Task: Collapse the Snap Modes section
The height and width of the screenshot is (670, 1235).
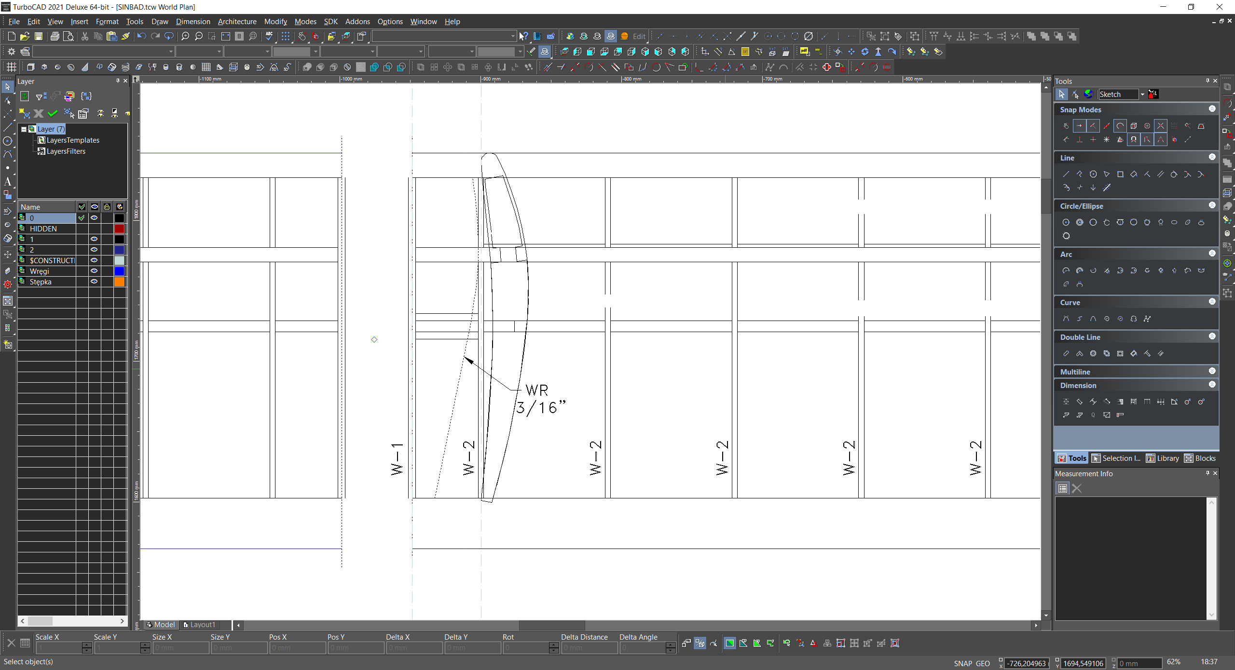Action: [x=1212, y=109]
